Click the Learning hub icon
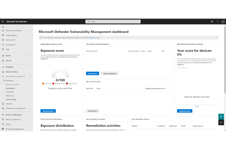 (3, 45)
